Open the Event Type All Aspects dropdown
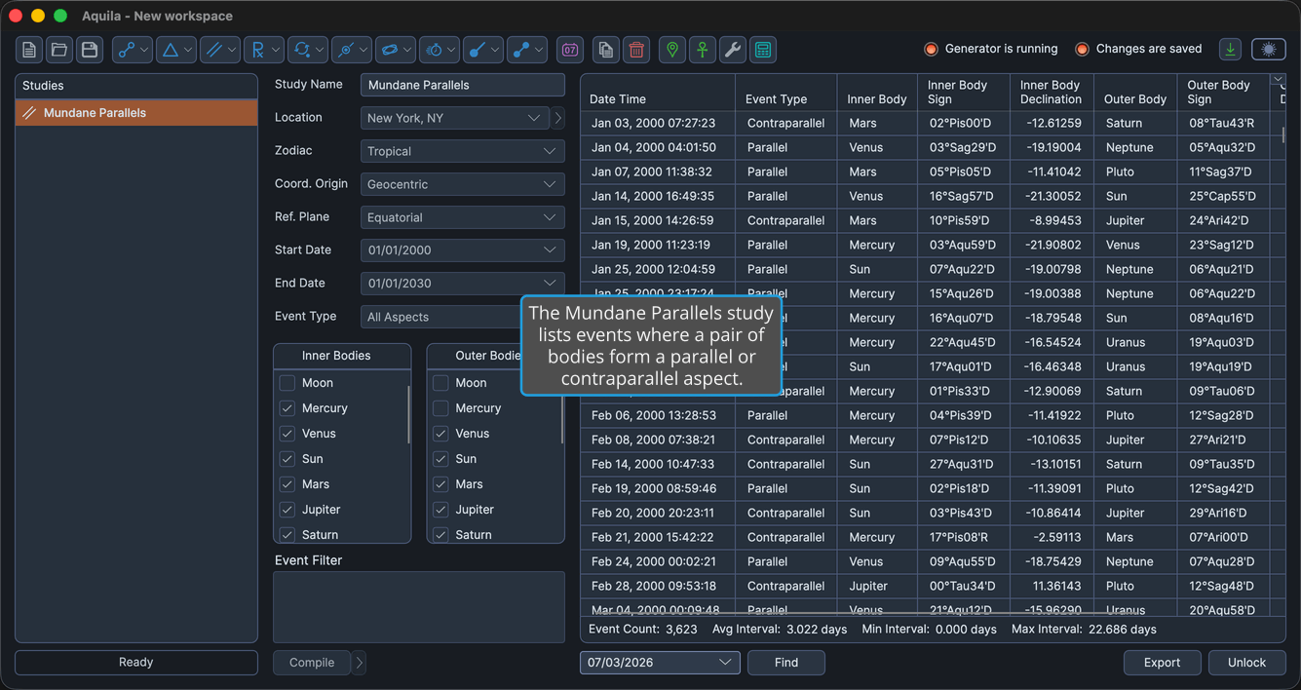 point(440,317)
